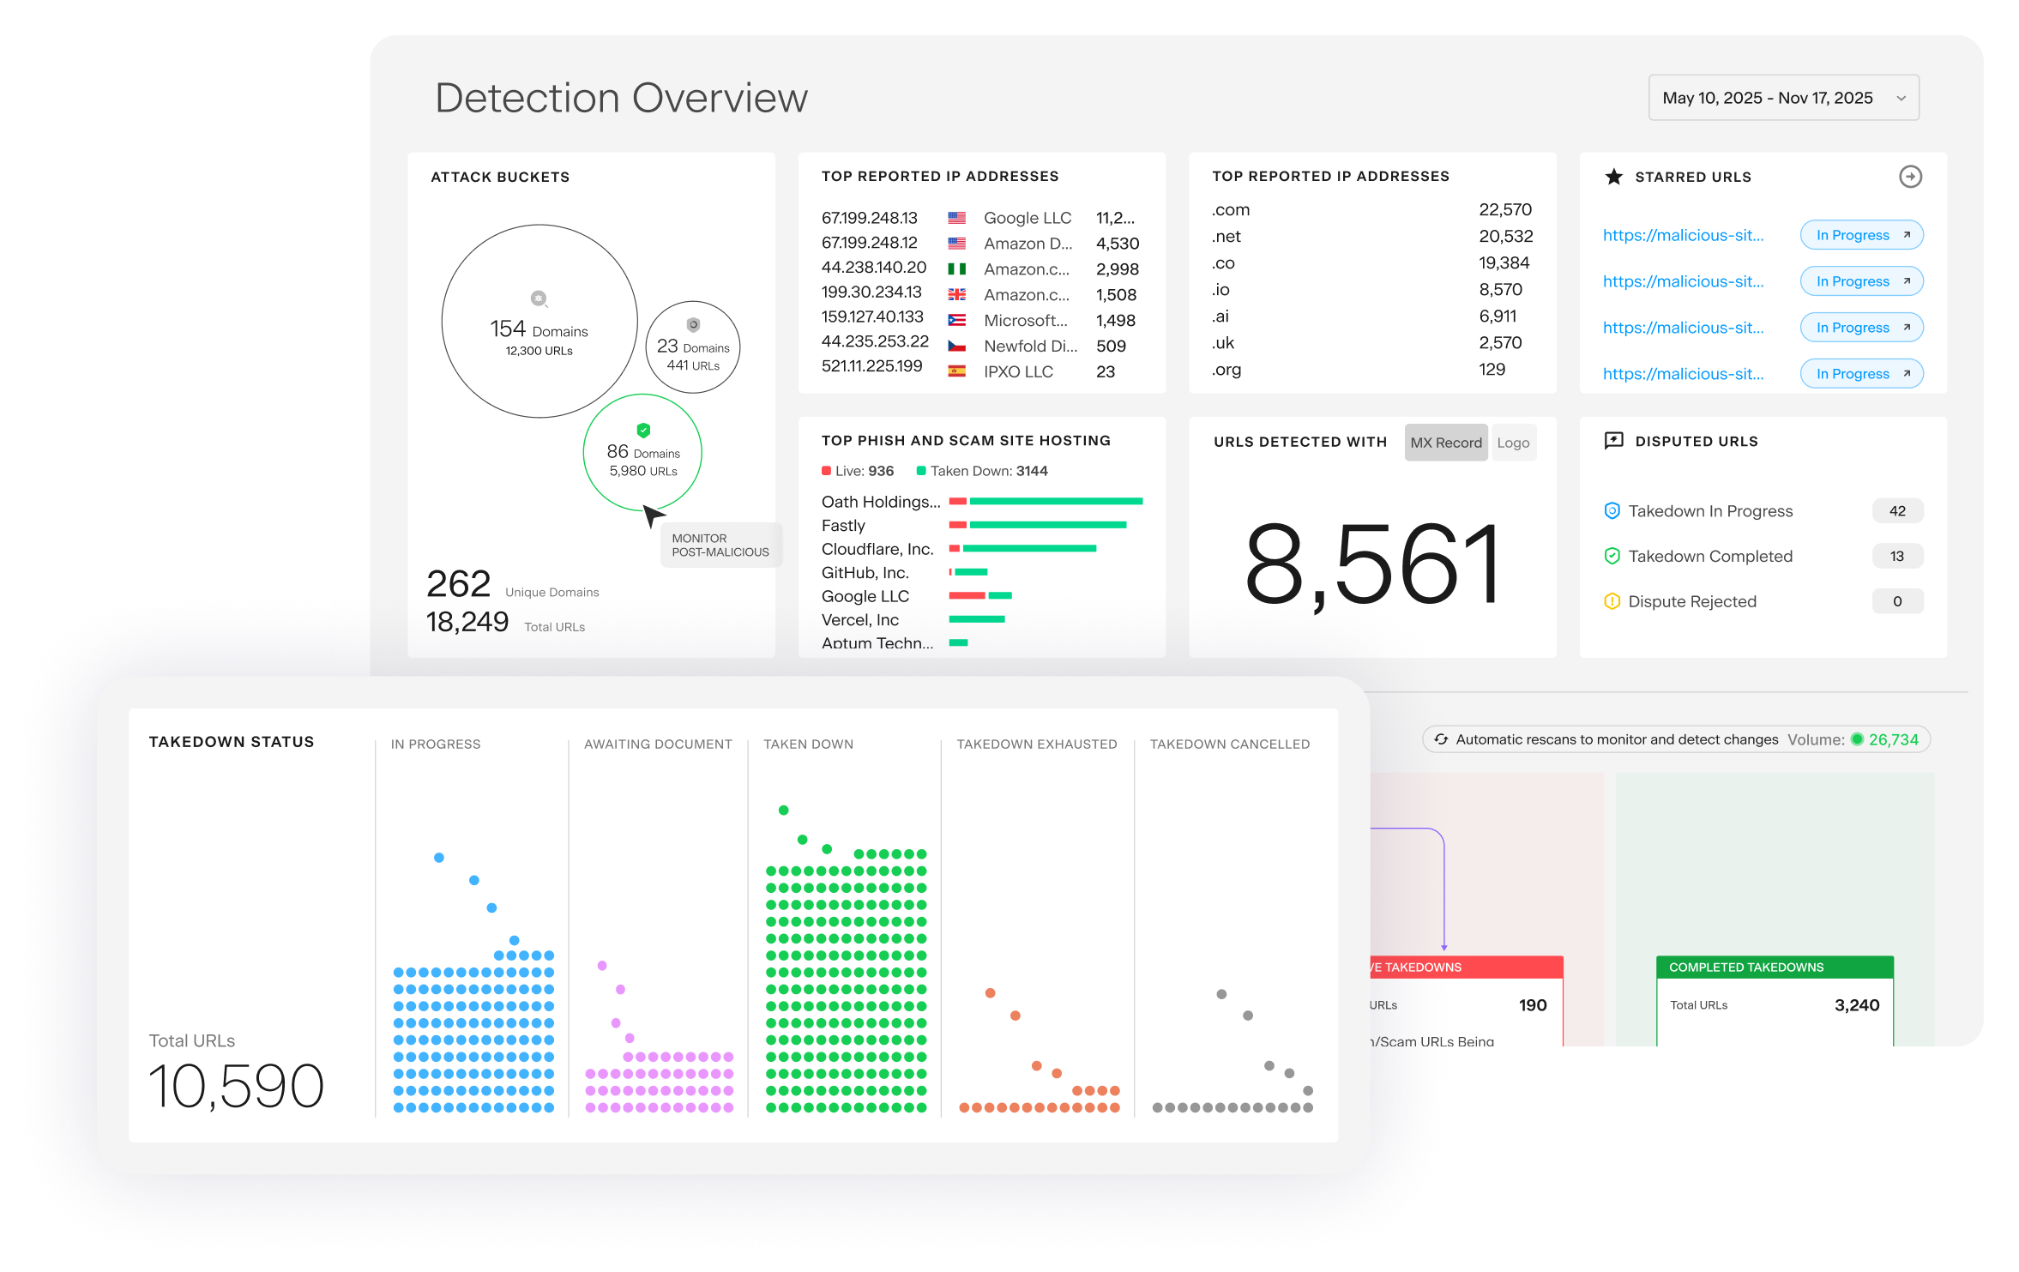
Task: Click the date range chevron arrow
Action: coord(1901,98)
